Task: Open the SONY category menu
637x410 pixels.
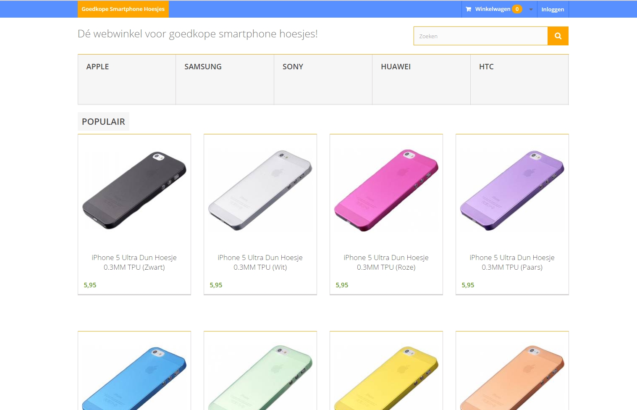Action: pos(323,79)
